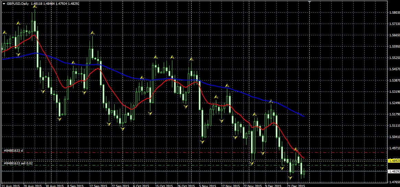Click the 9 Dec 2015 date label

273,185
